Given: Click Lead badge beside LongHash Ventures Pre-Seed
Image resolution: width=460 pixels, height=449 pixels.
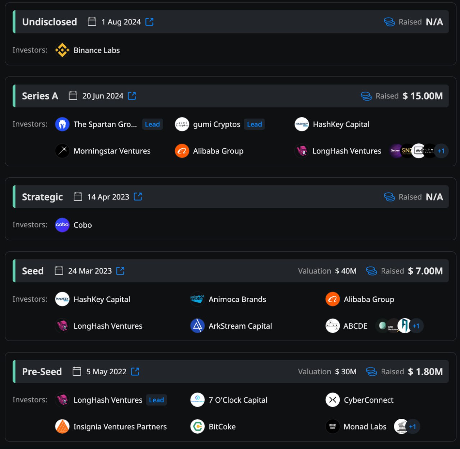Looking at the screenshot, I should point(156,400).
